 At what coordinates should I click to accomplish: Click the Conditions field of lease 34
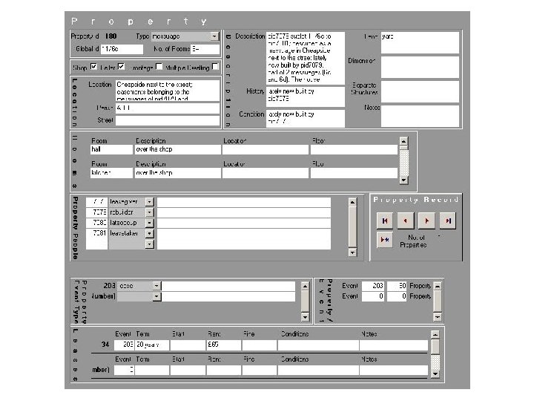(318, 345)
